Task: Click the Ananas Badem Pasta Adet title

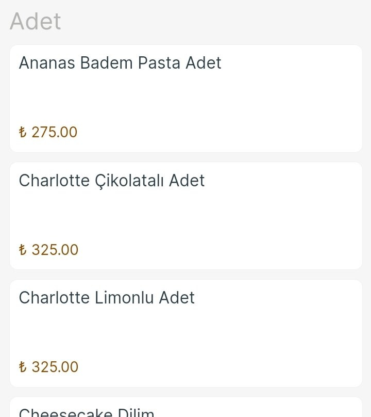Action: click(120, 63)
